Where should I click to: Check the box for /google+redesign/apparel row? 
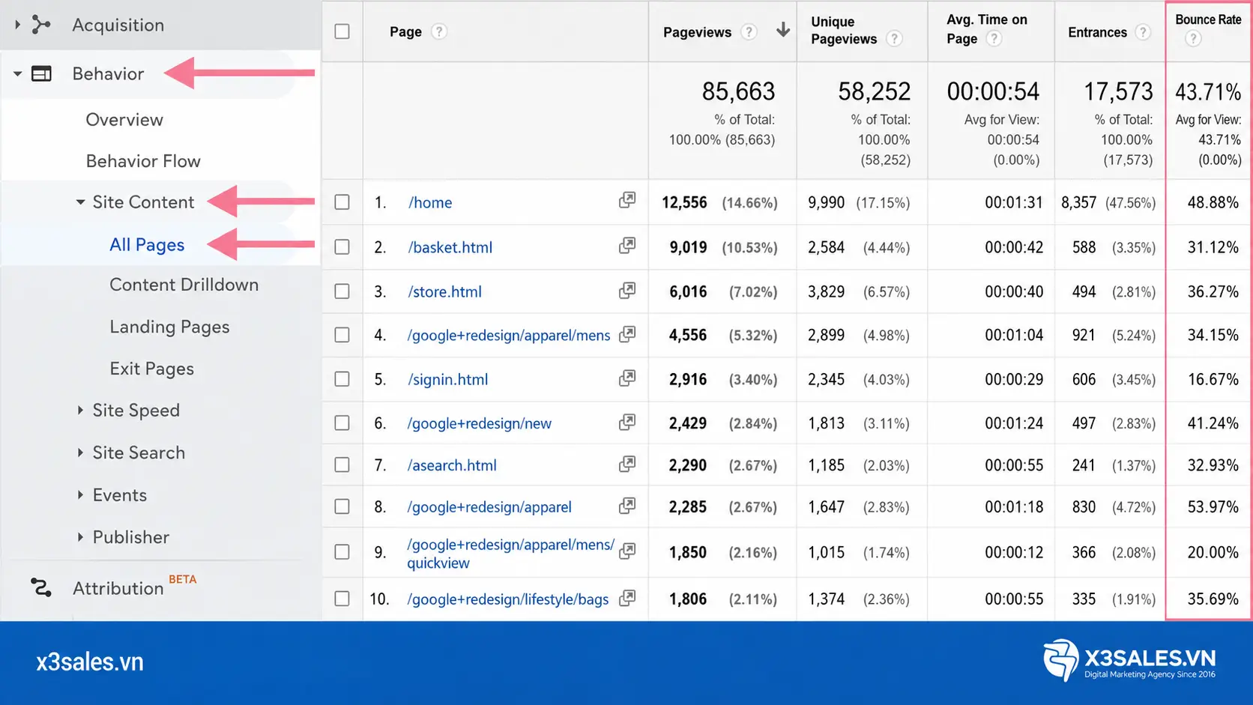click(342, 506)
